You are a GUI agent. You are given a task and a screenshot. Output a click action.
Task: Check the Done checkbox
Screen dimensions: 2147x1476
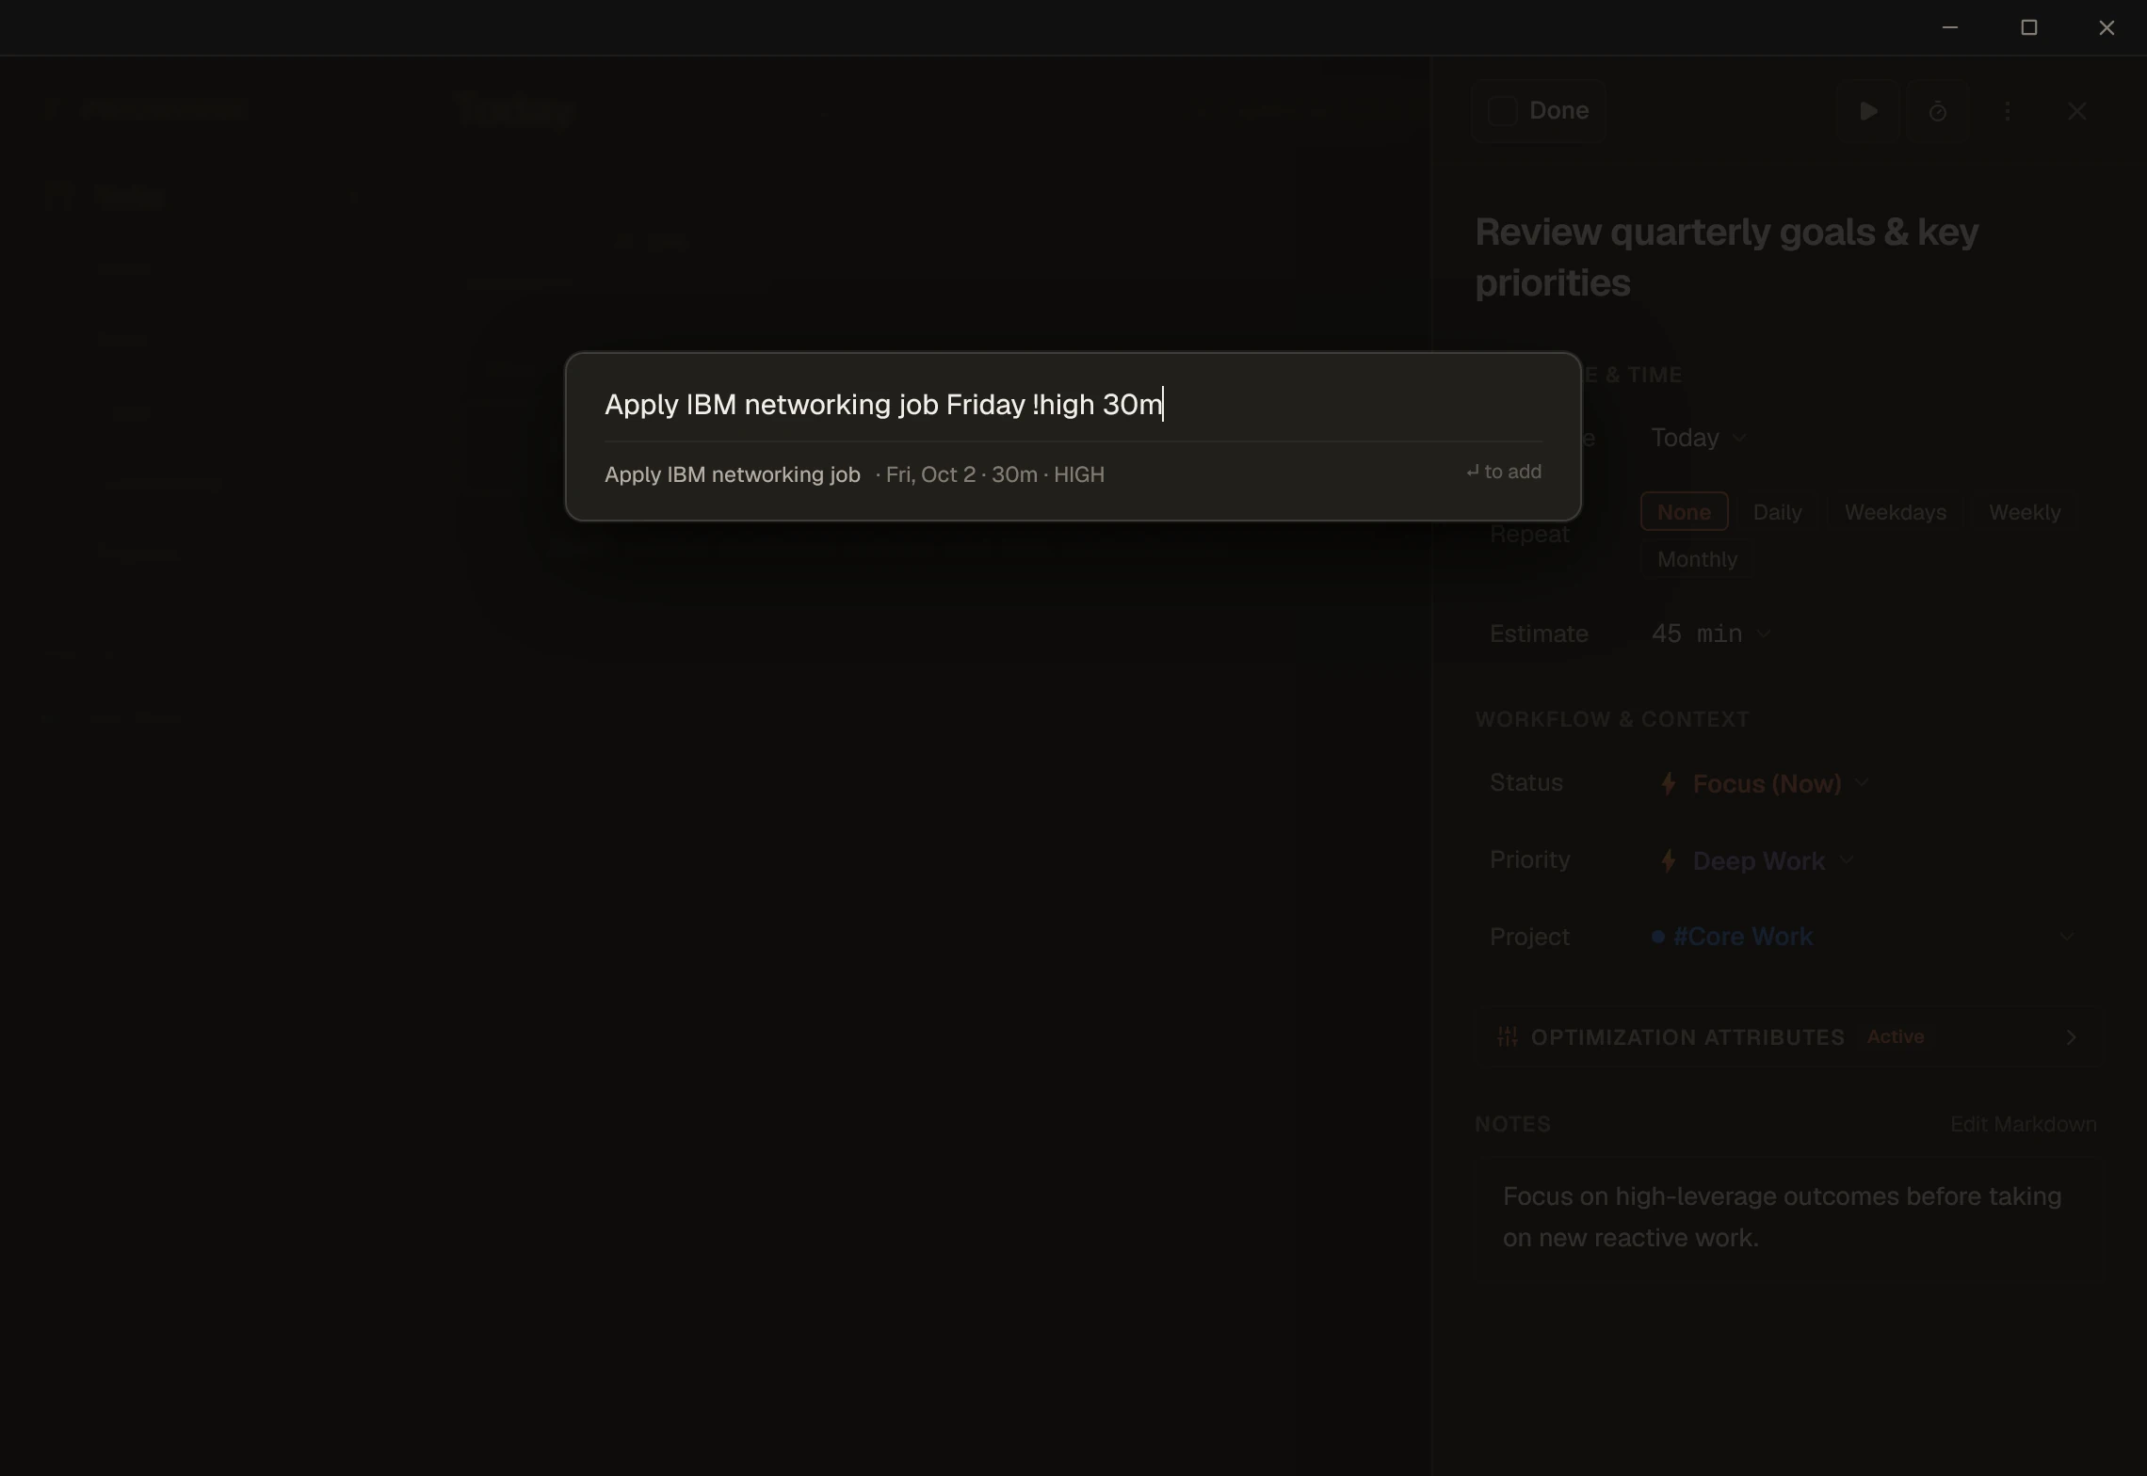pos(1502,111)
